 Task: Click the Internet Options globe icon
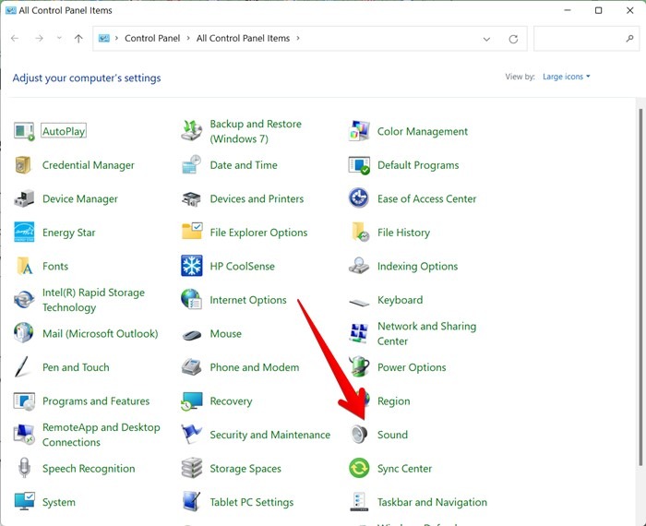[x=191, y=300]
